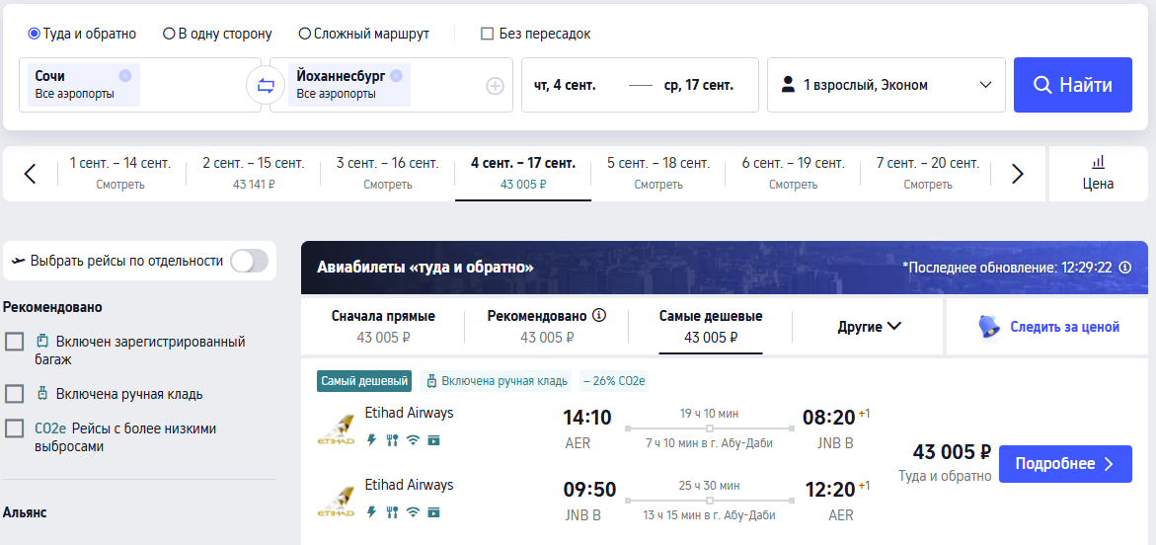1156x545 pixels.
Task: Click bell icon Следить за ценой
Action: tap(988, 327)
